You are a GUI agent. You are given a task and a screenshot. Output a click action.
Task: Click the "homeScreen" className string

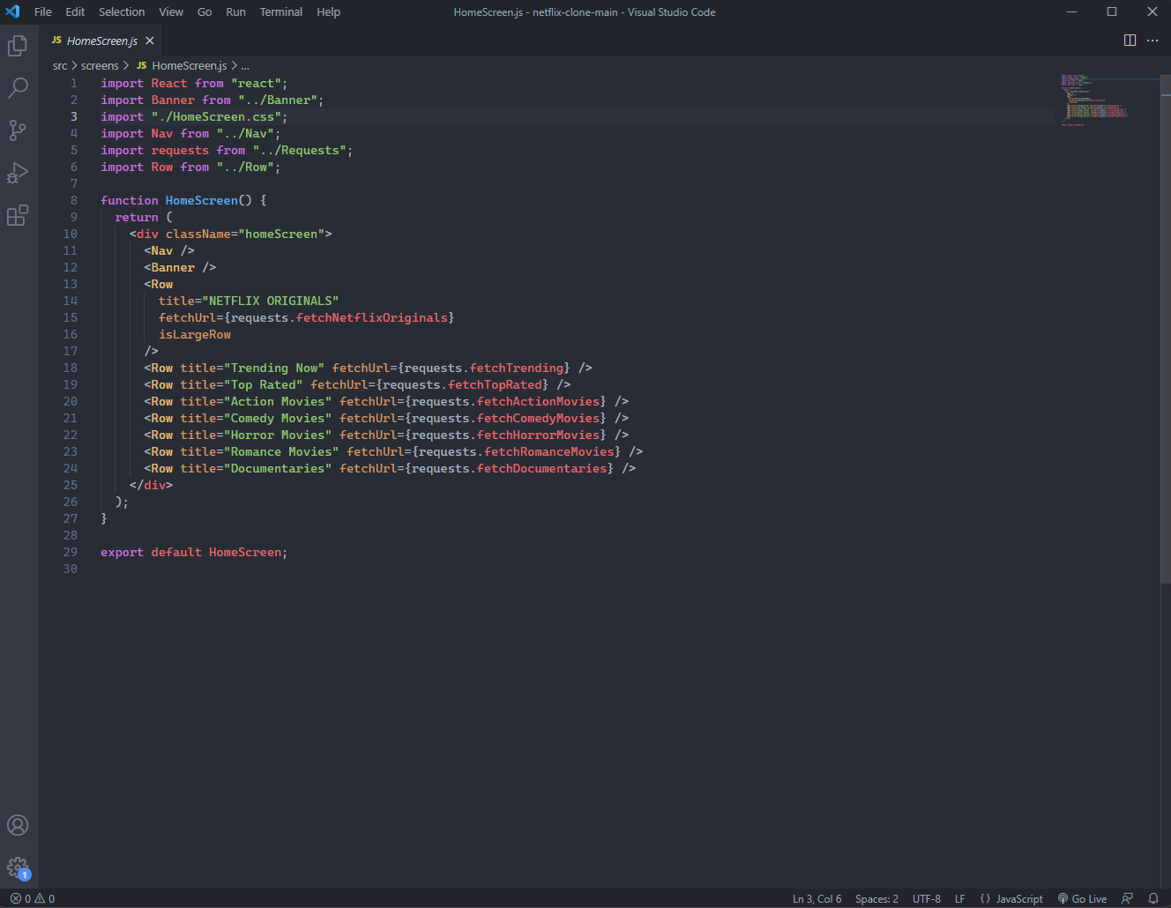click(x=281, y=234)
